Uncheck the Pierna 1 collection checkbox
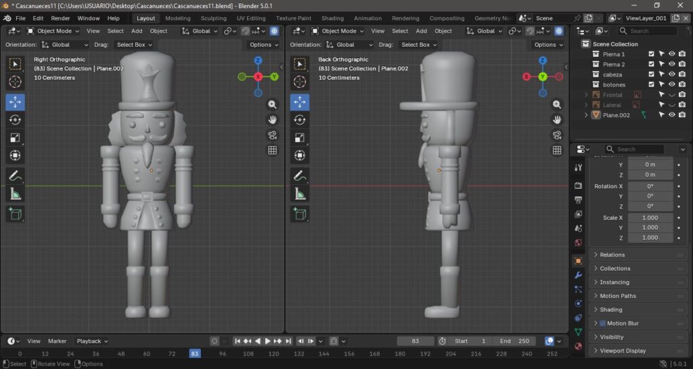 (x=651, y=54)
